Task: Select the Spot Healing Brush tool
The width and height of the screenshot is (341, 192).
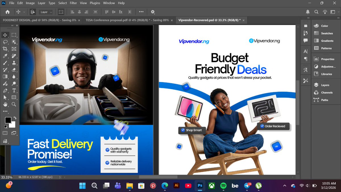Action: 14,56
